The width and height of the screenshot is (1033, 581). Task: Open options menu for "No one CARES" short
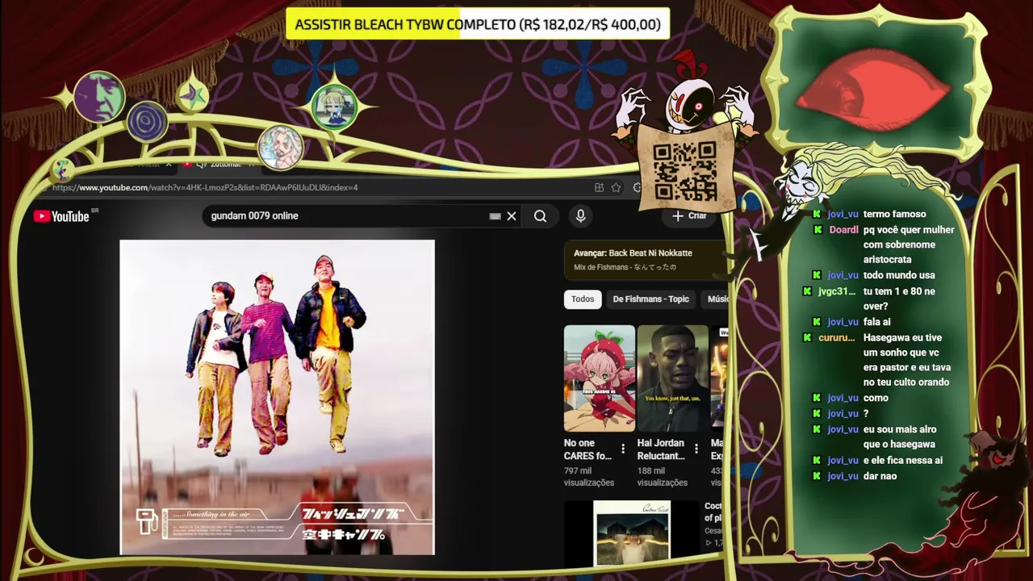[623, 449]
